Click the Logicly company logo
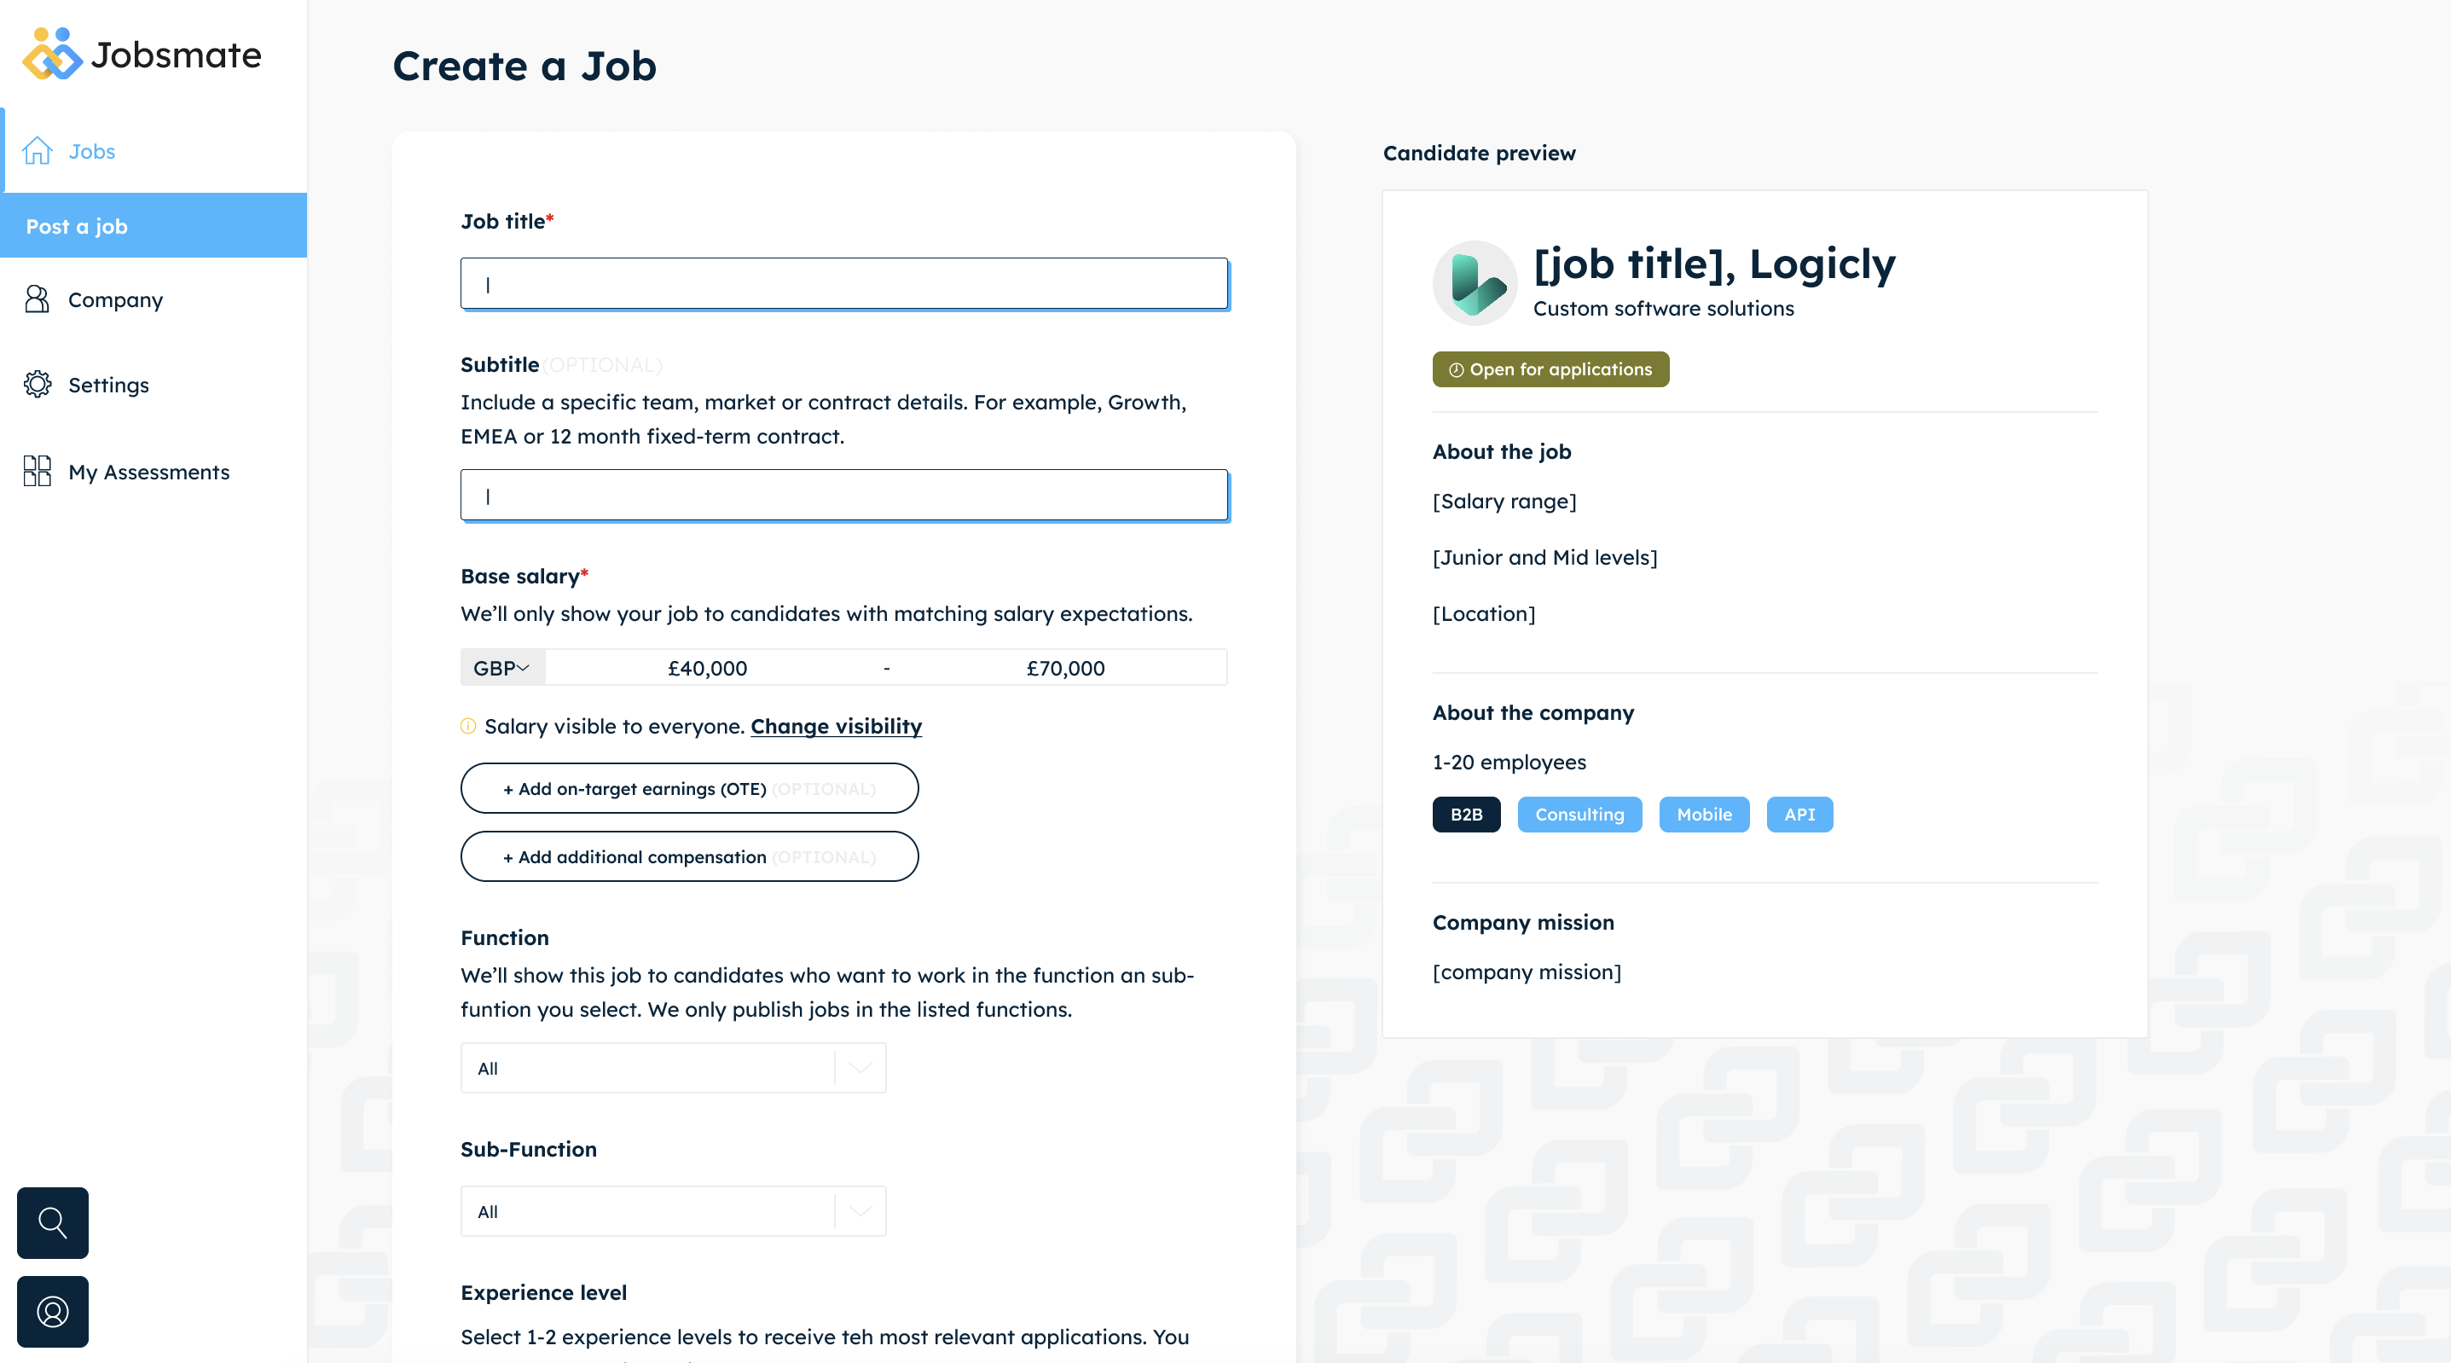This screenshot has height=1363, width=2451. point(1474,282)
